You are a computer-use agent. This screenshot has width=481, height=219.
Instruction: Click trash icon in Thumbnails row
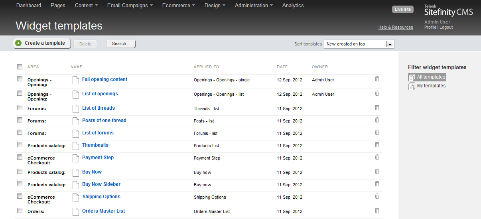click(377, 145)
